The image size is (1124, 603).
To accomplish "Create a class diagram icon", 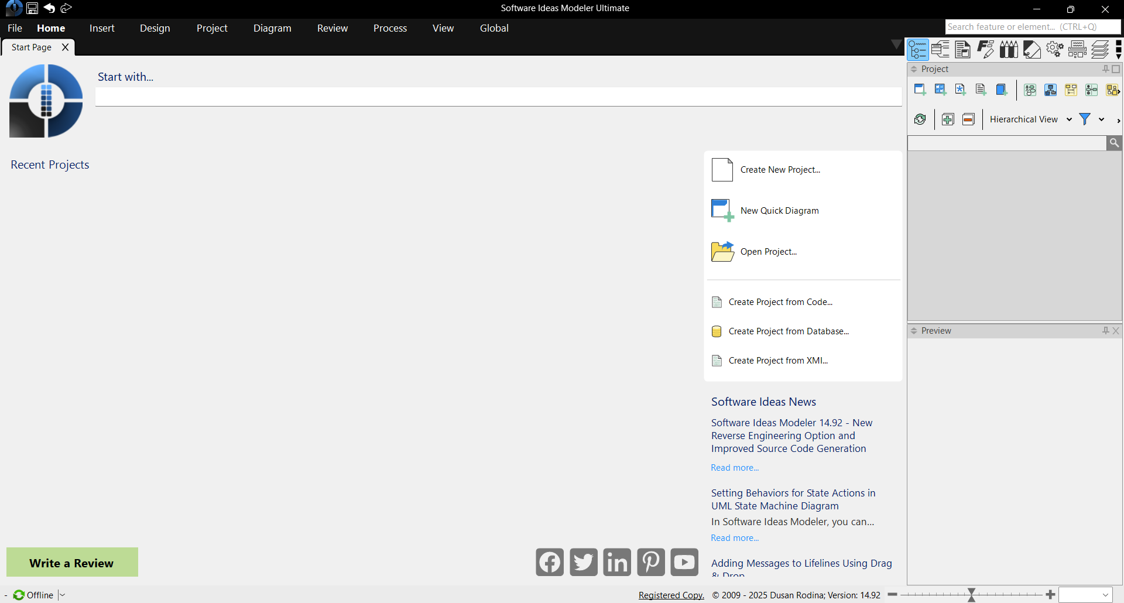I will coord(1050,90).
